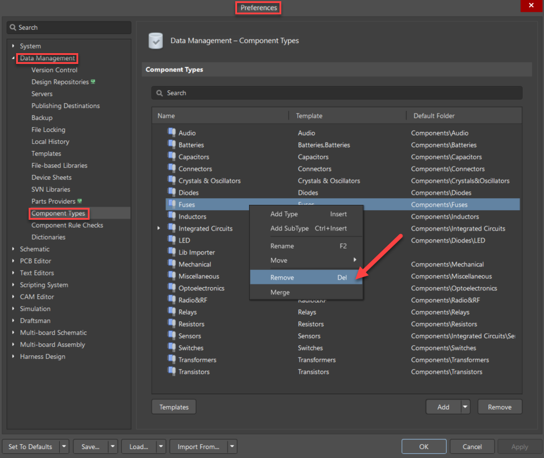
Task: Expand the Integrated Circuits subtypes
Action: (159, 228)
